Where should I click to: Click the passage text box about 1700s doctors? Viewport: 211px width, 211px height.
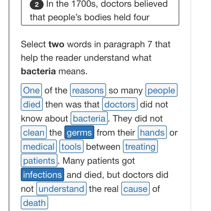(100, 12)
